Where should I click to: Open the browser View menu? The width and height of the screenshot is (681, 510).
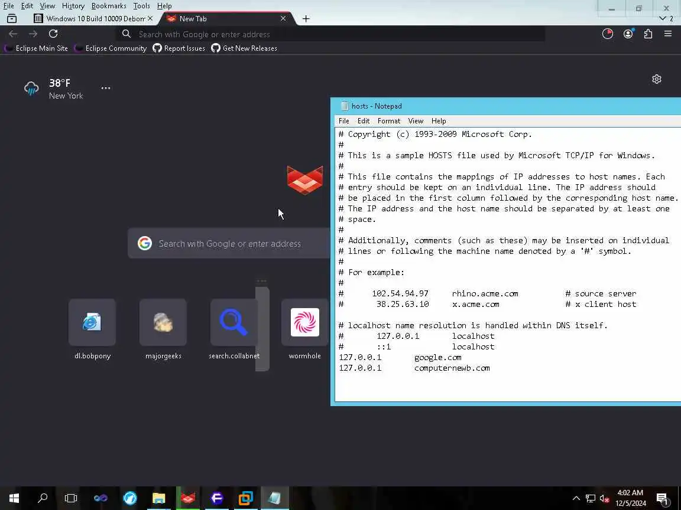click(47, 6)
